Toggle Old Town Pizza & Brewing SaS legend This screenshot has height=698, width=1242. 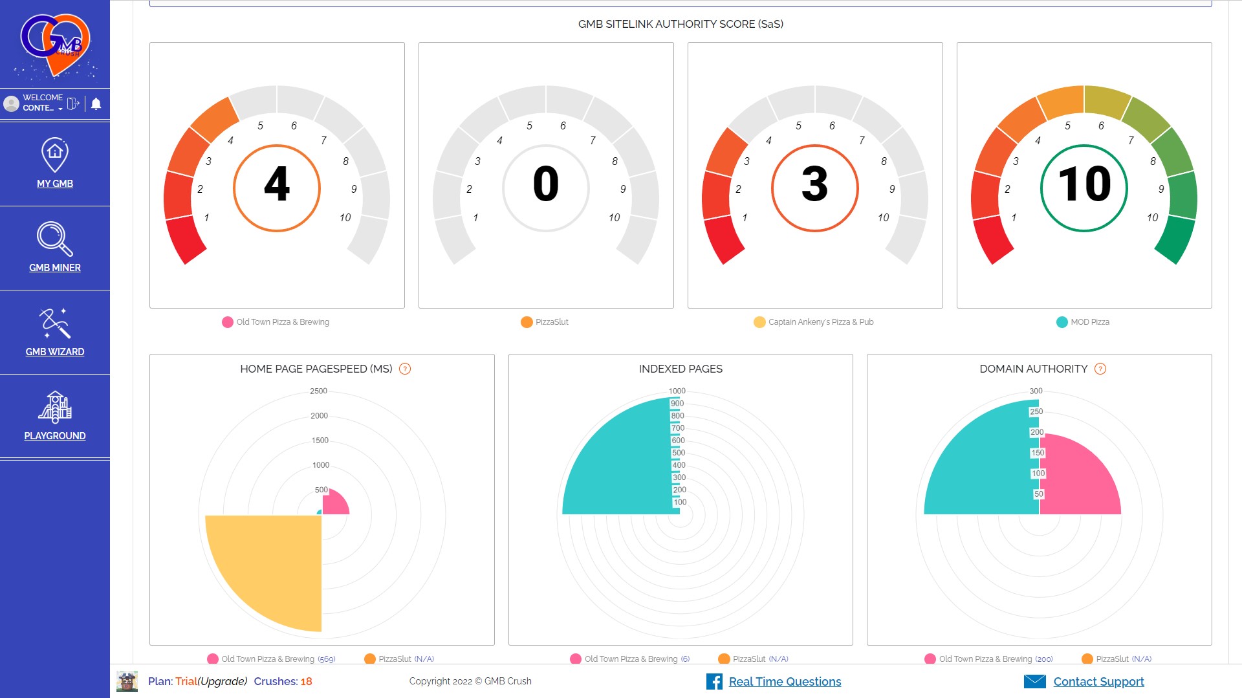[276, 322]
